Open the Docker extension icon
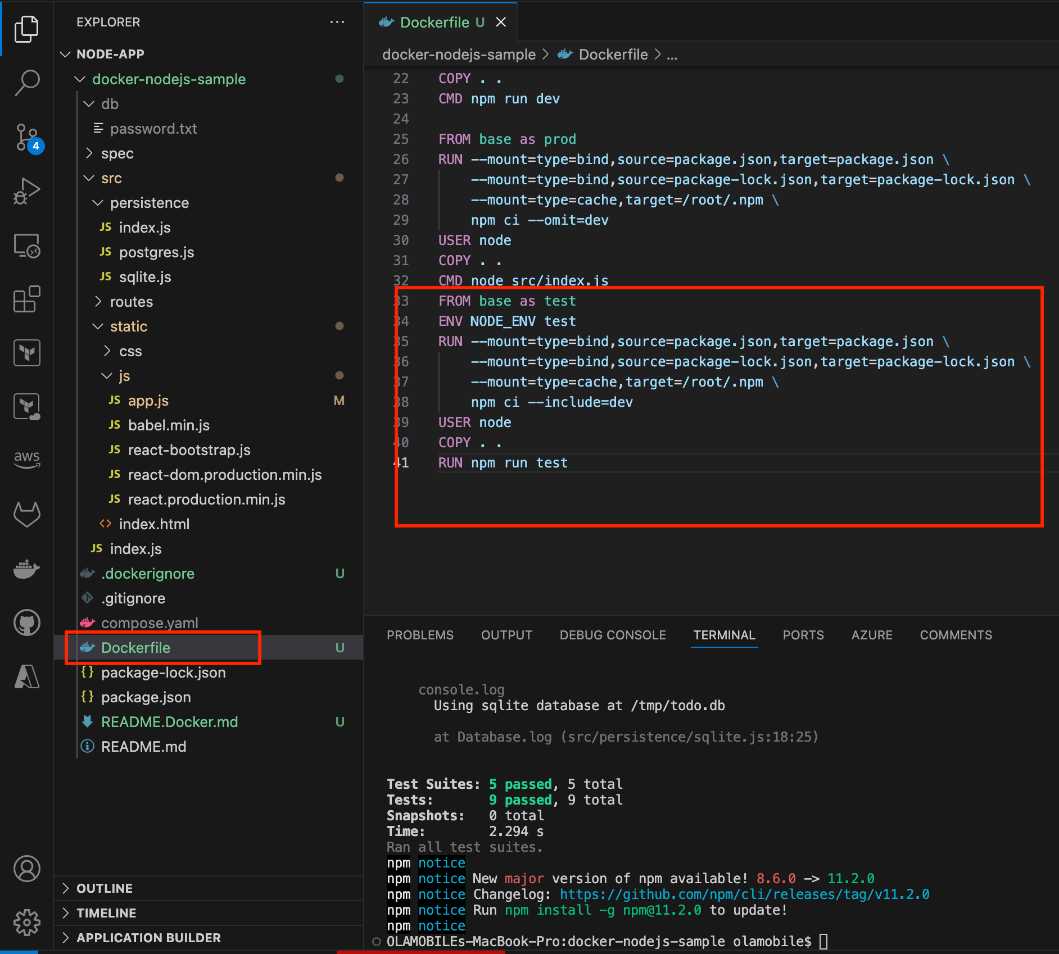This screenshot has width=1059, height=954. (26, 569)
